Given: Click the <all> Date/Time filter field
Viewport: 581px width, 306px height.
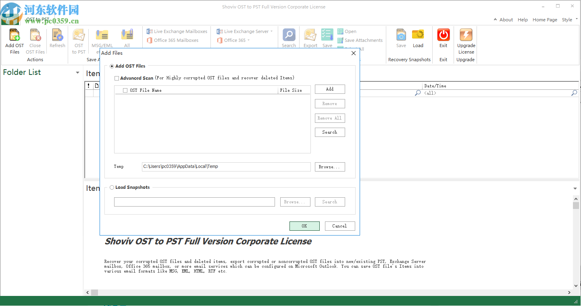Looking at the screenshot, I should (x=497, y=93).
